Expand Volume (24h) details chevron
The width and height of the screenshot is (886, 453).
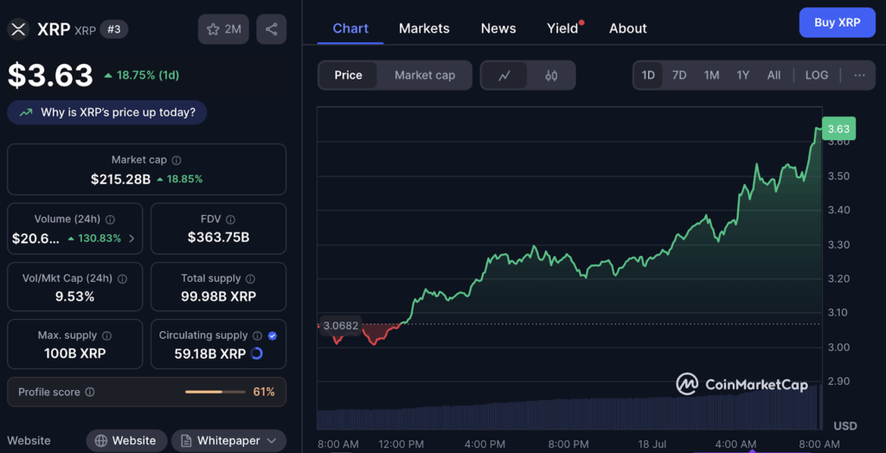pyautogui.click(x=132, y=239)
